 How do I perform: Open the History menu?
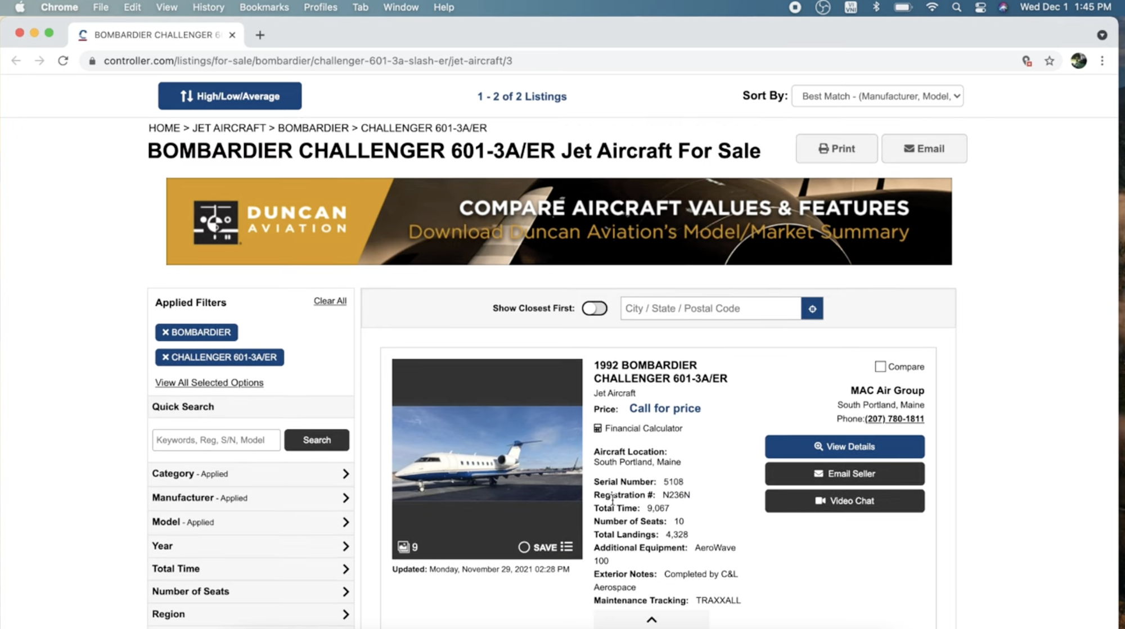point(208,7)
